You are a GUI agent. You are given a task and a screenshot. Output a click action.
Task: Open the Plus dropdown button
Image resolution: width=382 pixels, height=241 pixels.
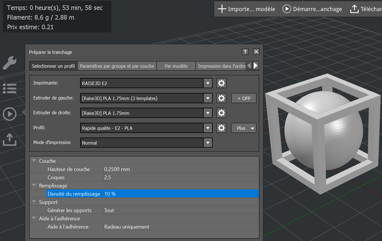coord(244,128)
